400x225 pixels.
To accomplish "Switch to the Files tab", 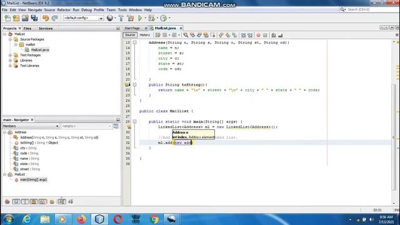I will (27, 28).
